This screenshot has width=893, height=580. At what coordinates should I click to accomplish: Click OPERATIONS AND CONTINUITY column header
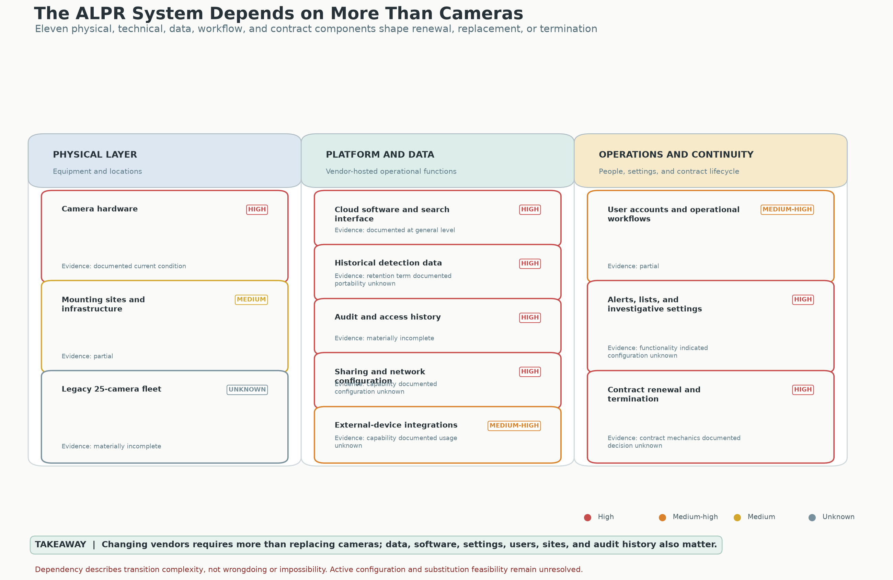coord(711,161)
